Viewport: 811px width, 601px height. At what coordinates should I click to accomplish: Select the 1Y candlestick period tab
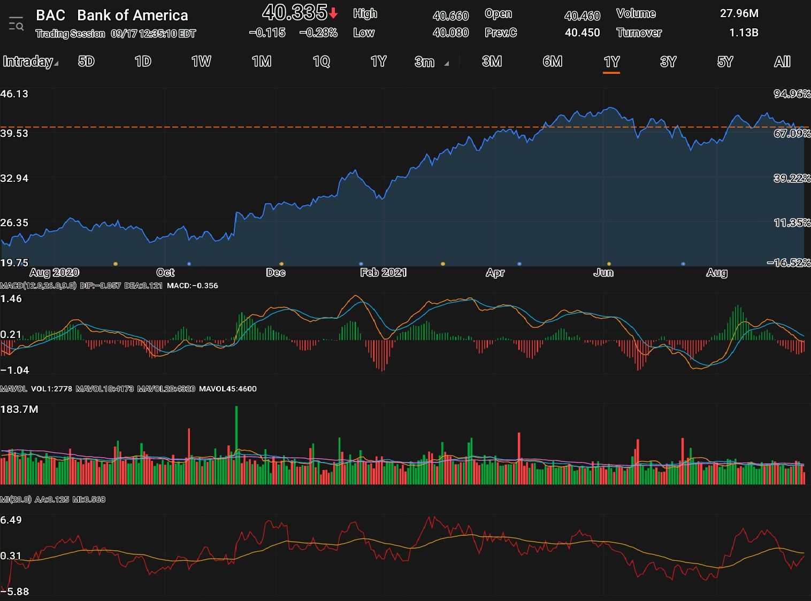[x=378, y=61]
